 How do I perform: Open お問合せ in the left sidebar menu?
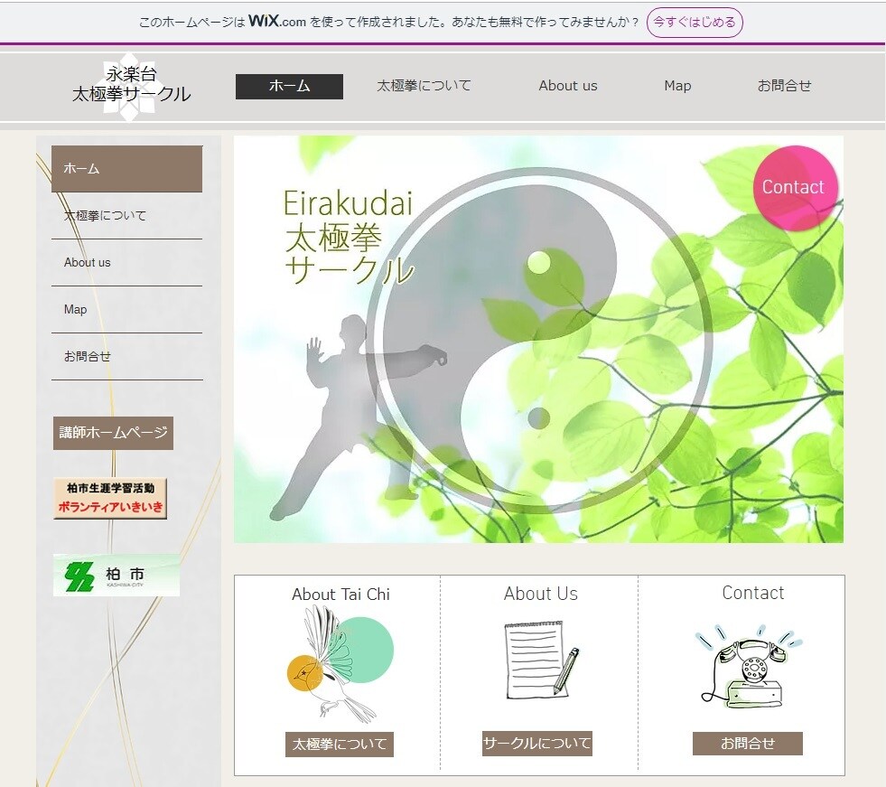coord(126,356)
